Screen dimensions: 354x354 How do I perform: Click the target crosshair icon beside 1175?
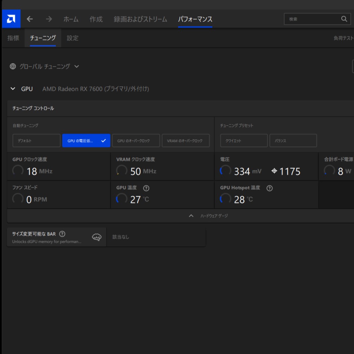pyautogui.click(x=274, y=171)
